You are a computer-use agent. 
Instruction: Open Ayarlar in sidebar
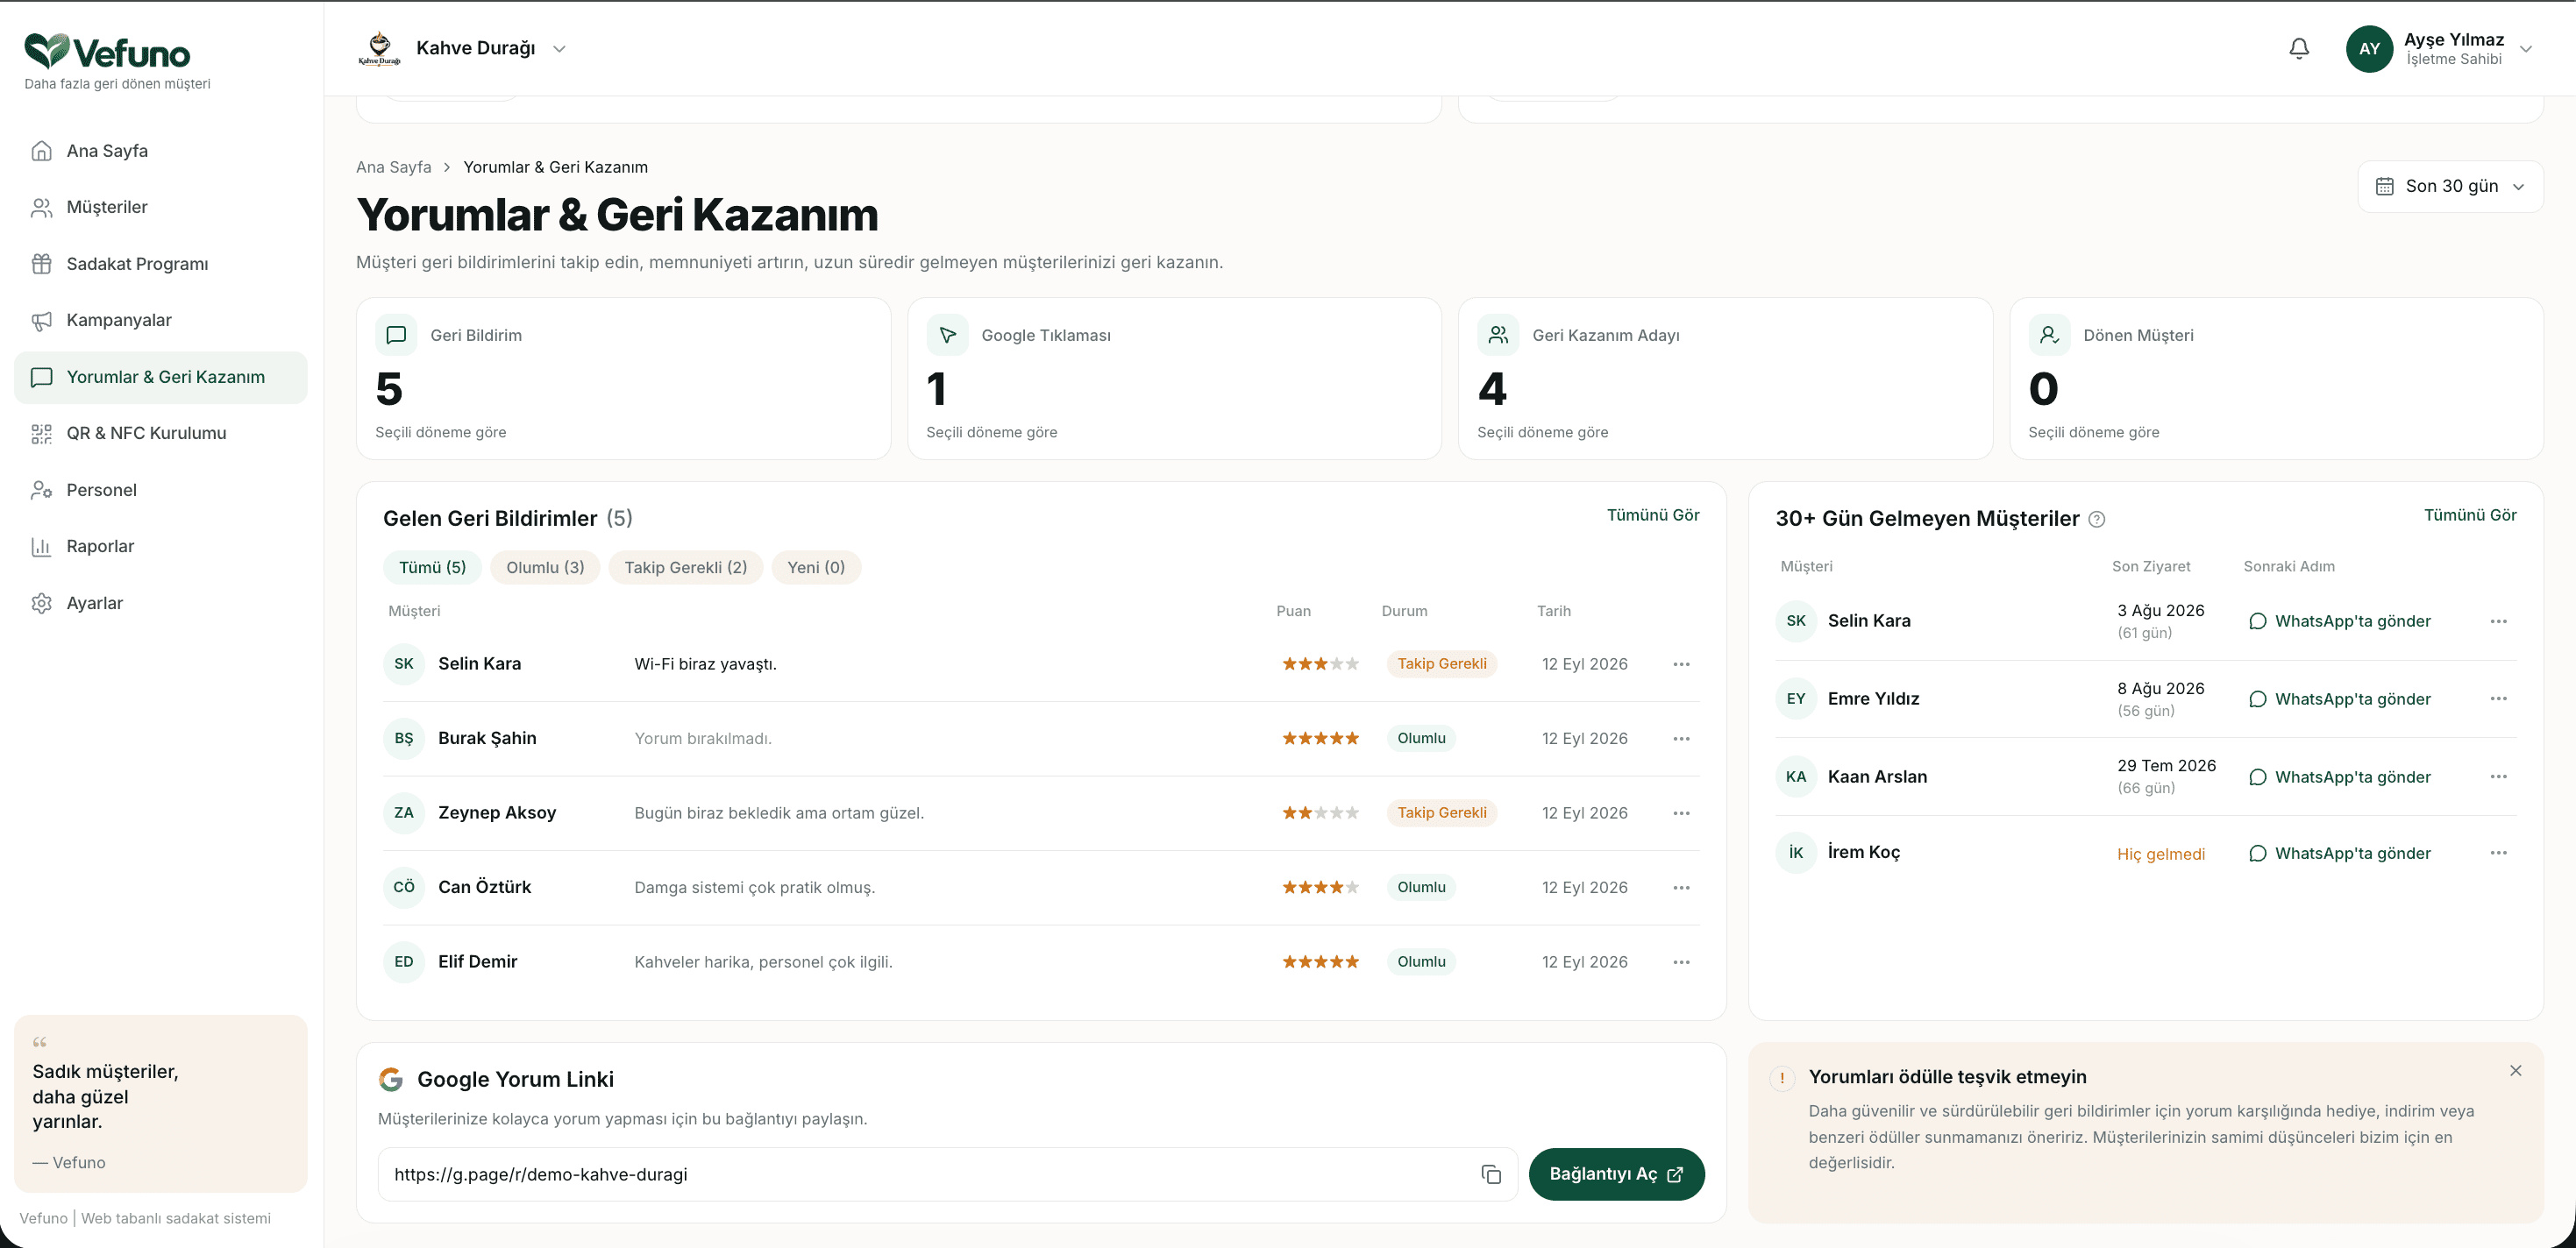pos(160,602)
